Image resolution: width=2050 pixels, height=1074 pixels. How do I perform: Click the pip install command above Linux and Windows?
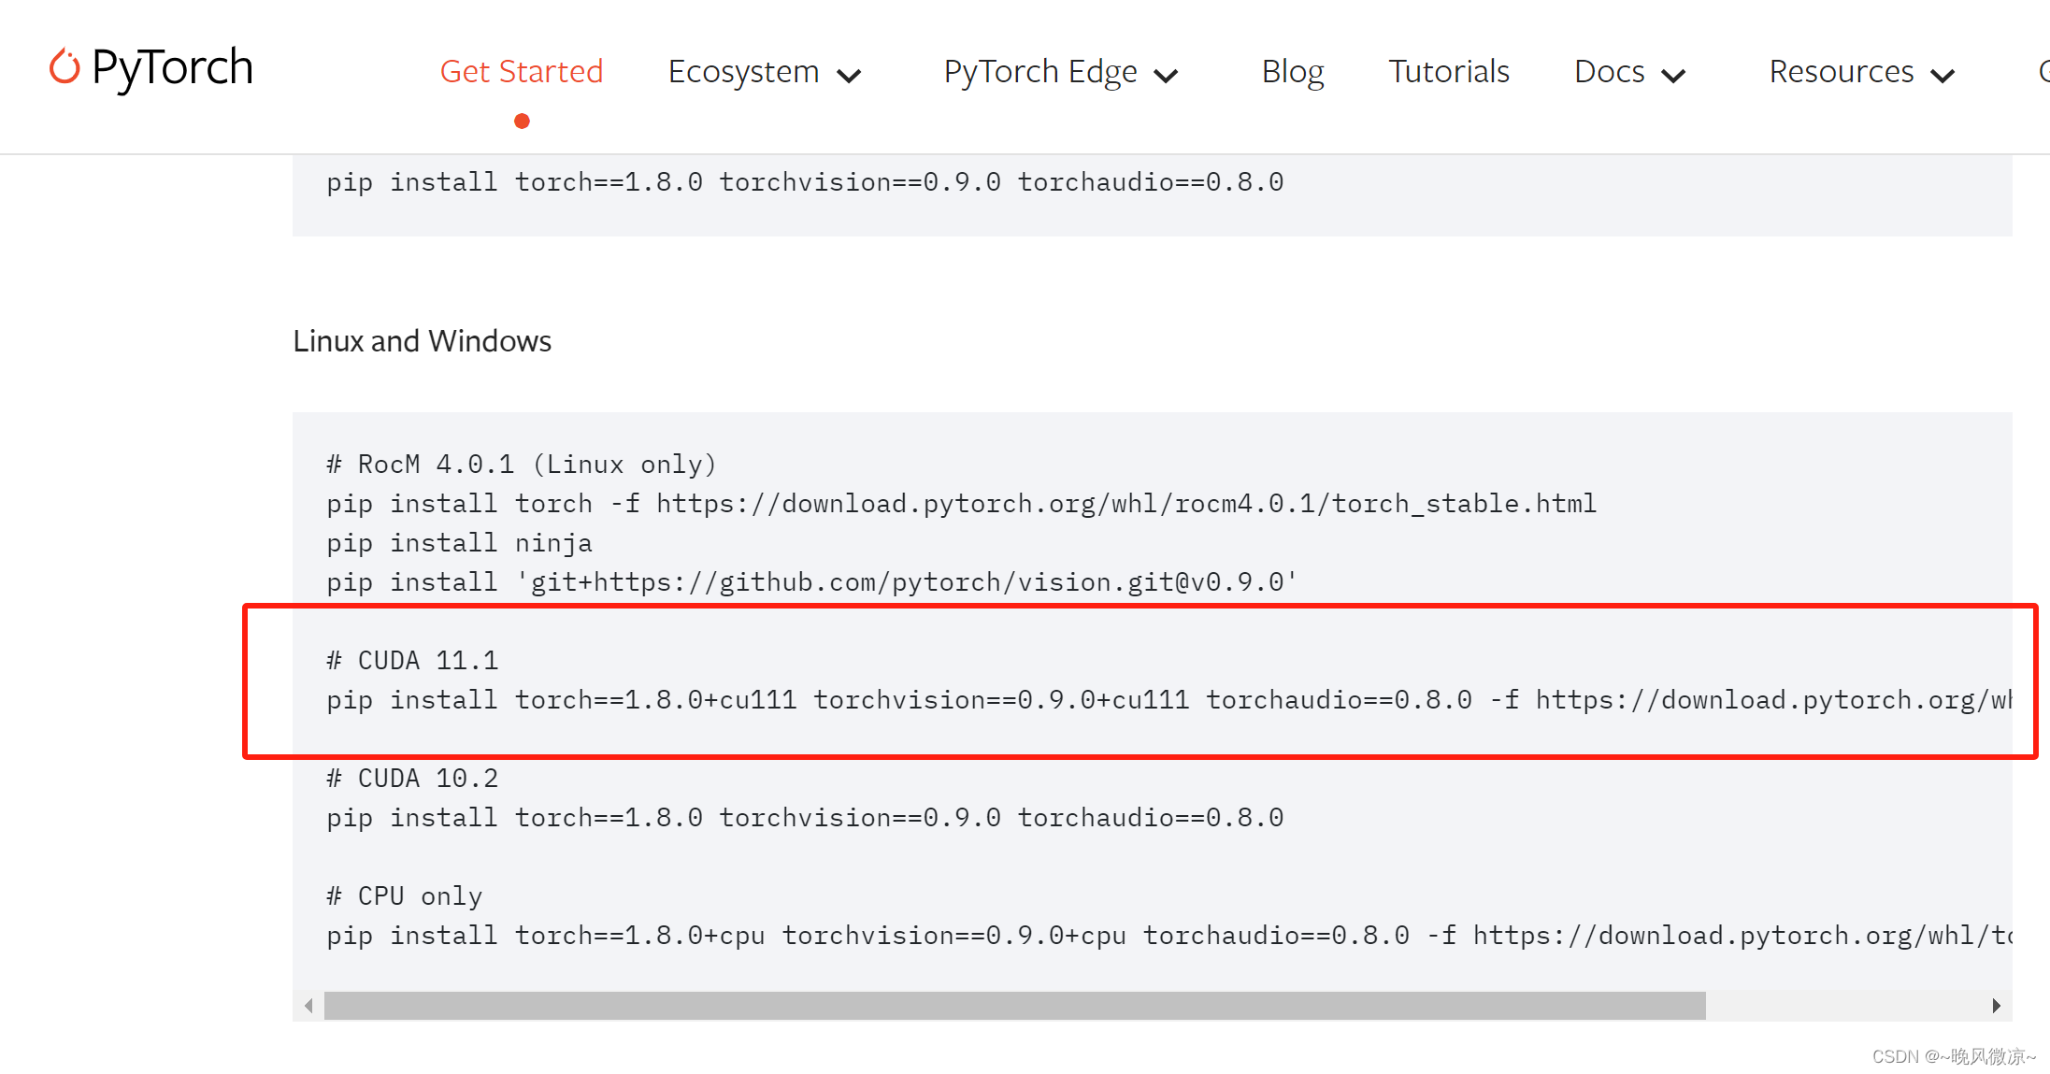click(805, 182)
